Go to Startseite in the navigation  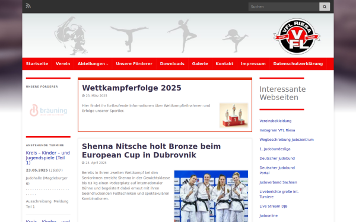point(37,64)
